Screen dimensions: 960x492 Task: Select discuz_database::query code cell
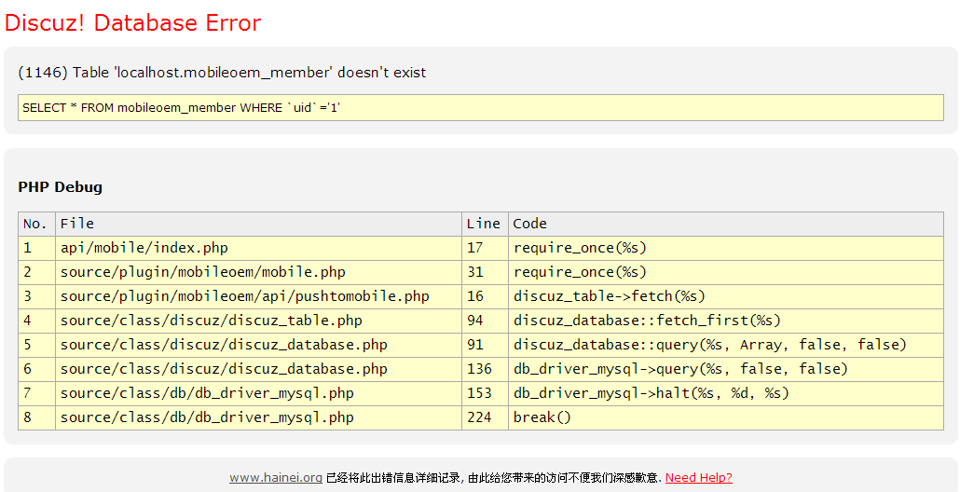tap(725, 345)
